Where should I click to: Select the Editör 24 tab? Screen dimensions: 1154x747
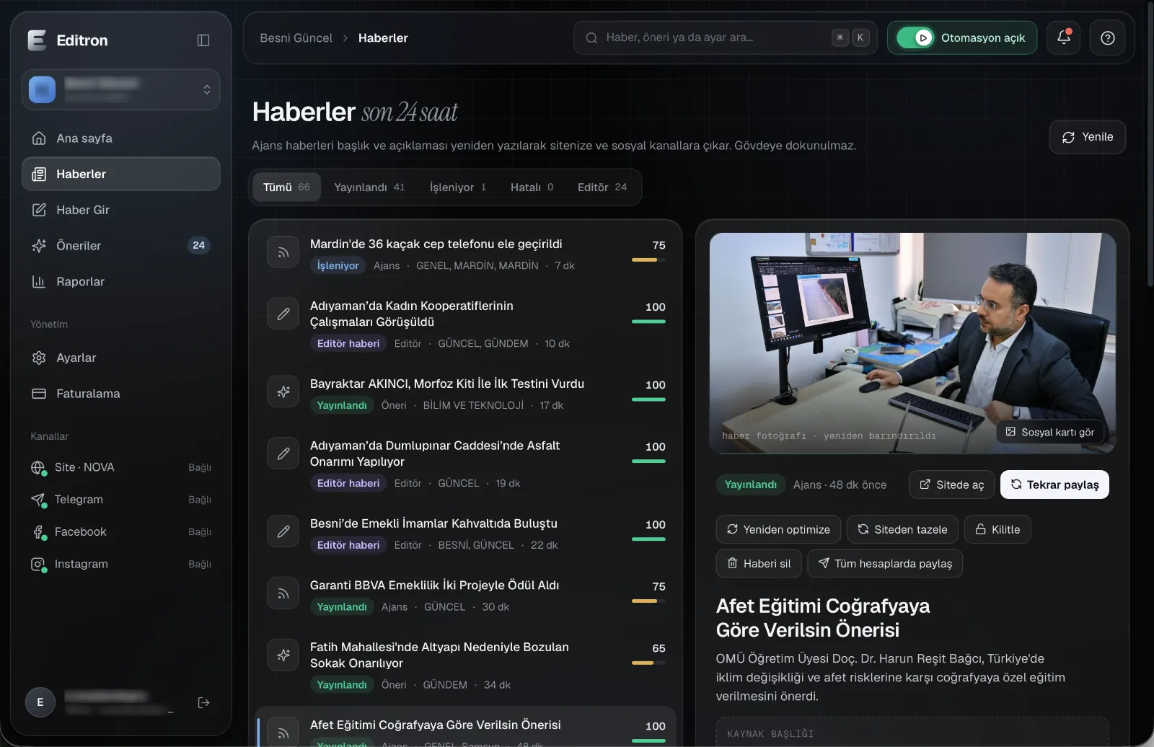pos(602,187)
